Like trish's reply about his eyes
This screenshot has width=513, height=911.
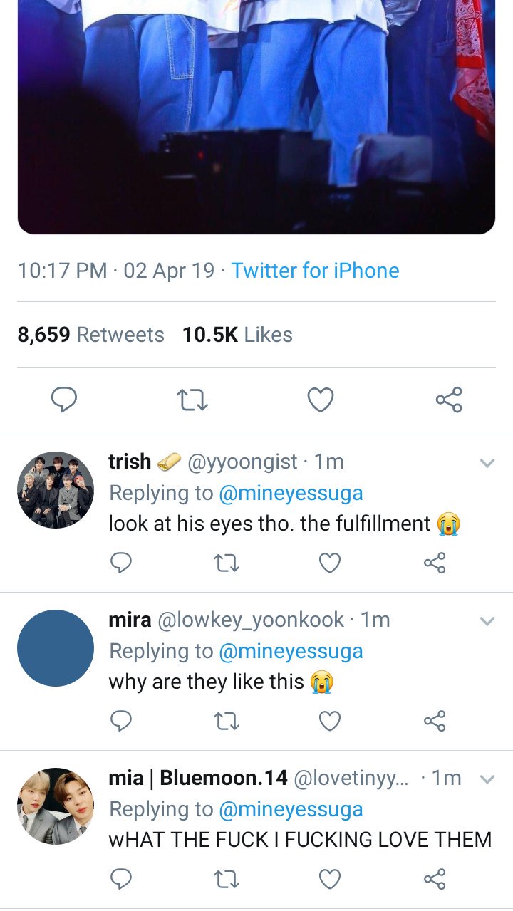[329, 563]
